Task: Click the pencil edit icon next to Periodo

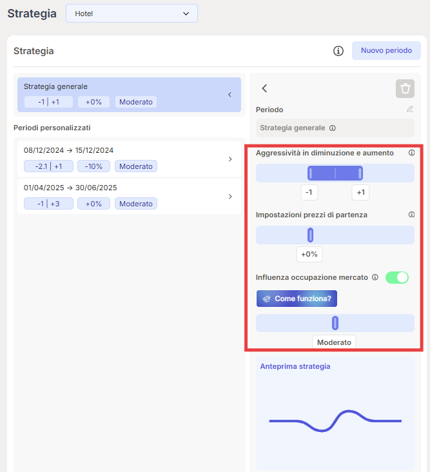Action: [410, 109]
